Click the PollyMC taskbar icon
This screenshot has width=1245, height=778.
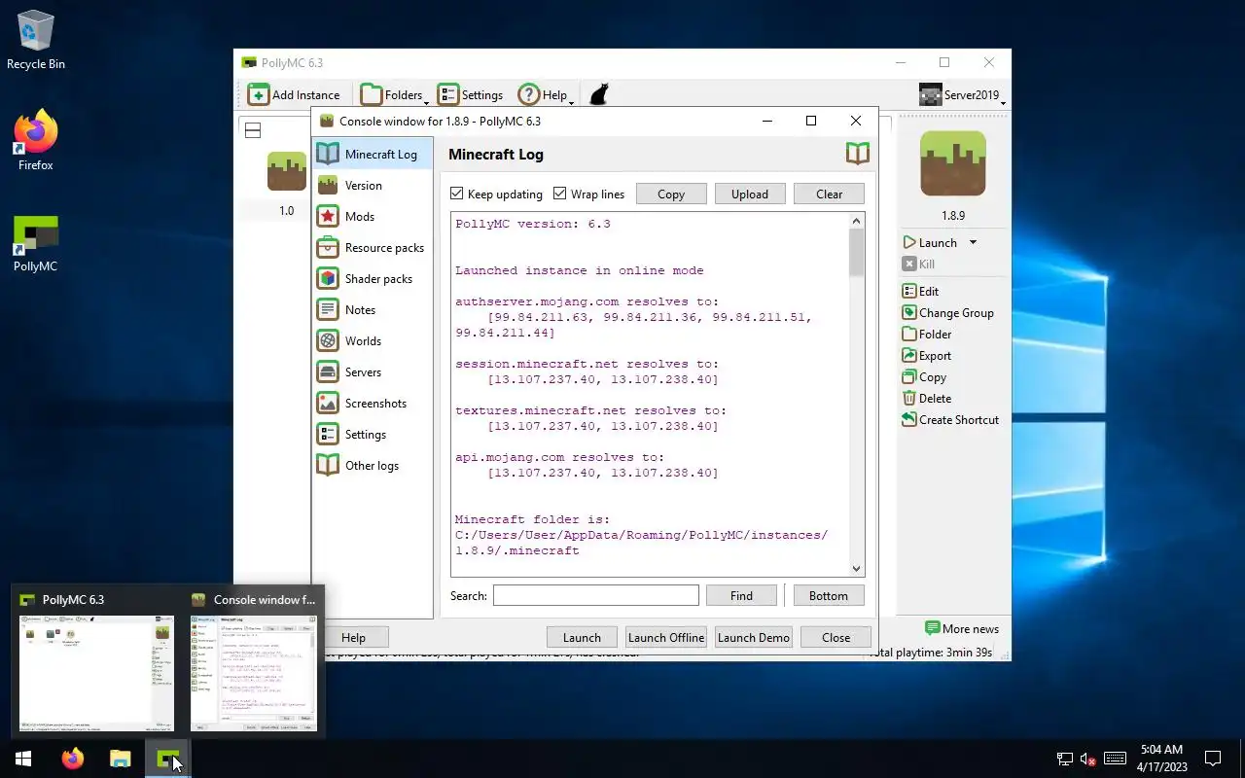[168, 759]
